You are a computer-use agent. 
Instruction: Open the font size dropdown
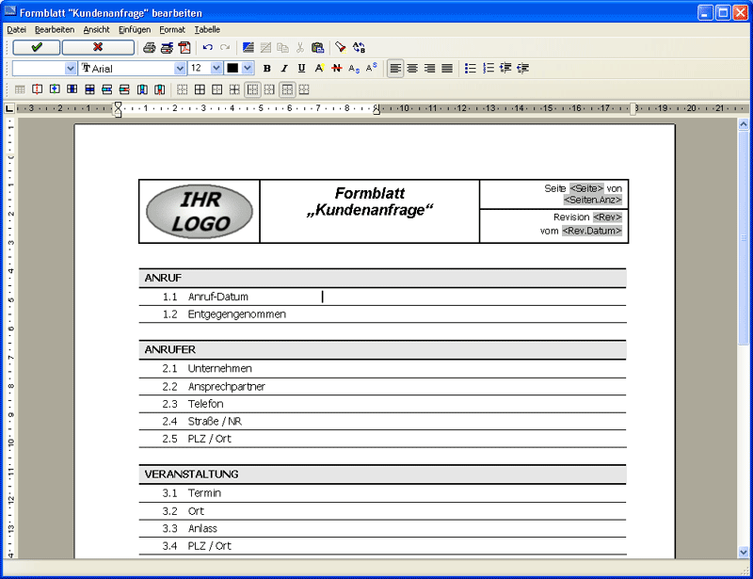click(216, 68)
